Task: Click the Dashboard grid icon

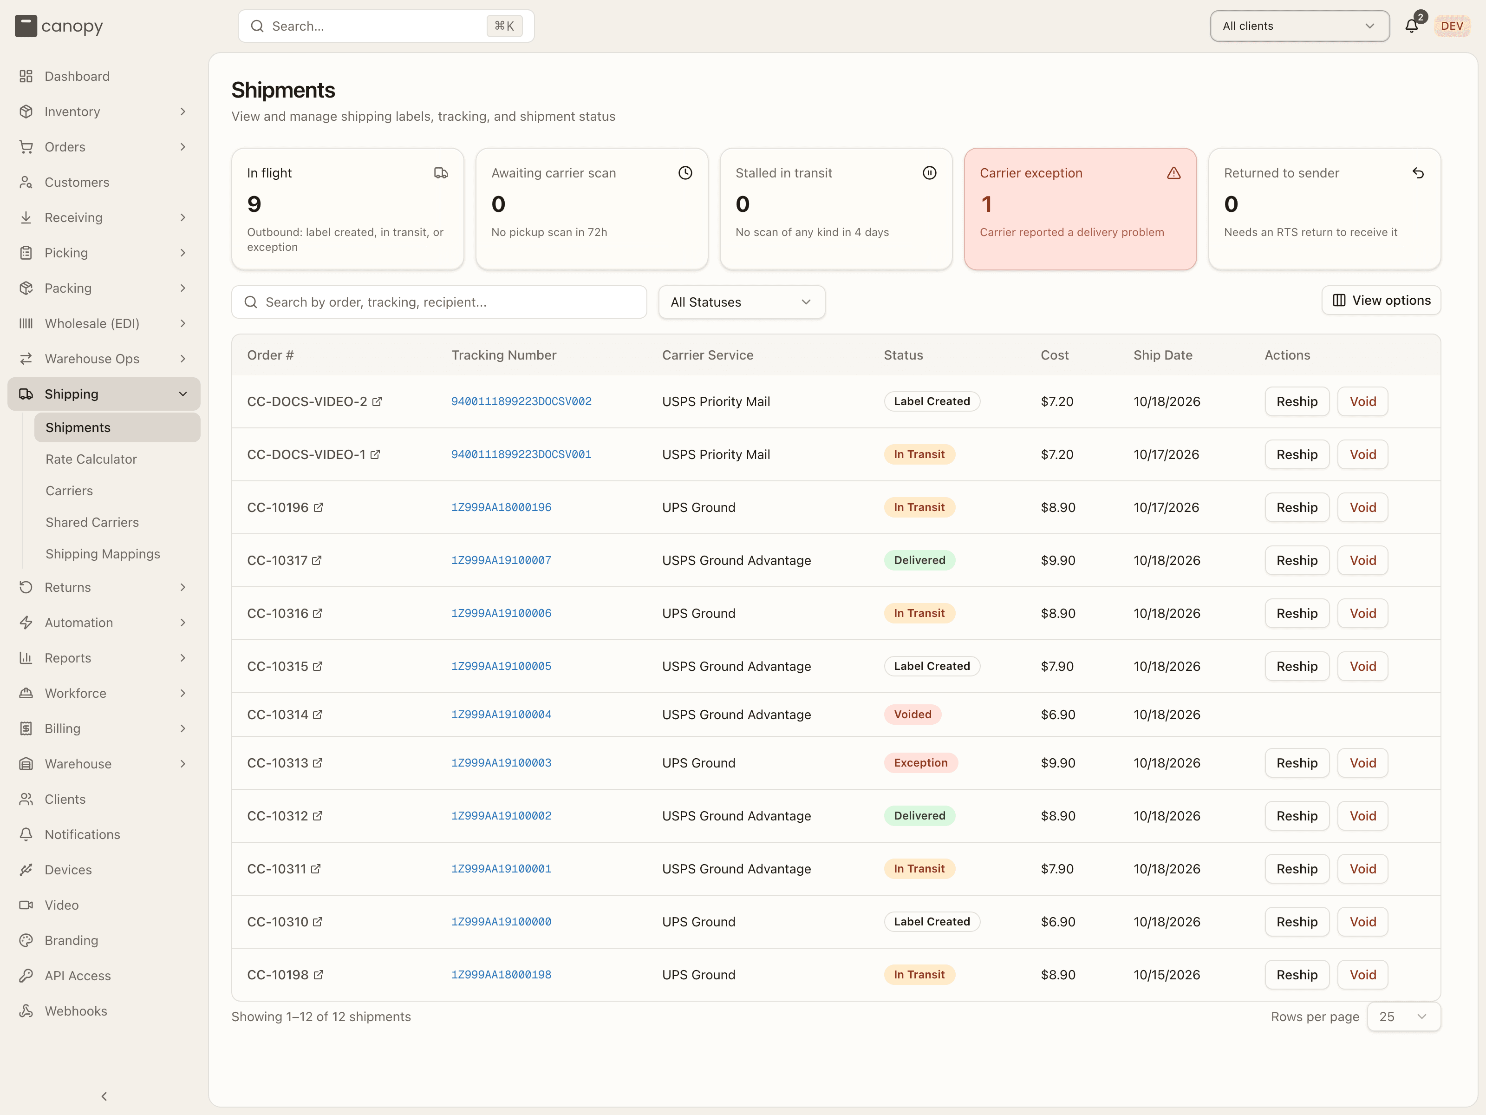Action: click(x=26, y=76)
